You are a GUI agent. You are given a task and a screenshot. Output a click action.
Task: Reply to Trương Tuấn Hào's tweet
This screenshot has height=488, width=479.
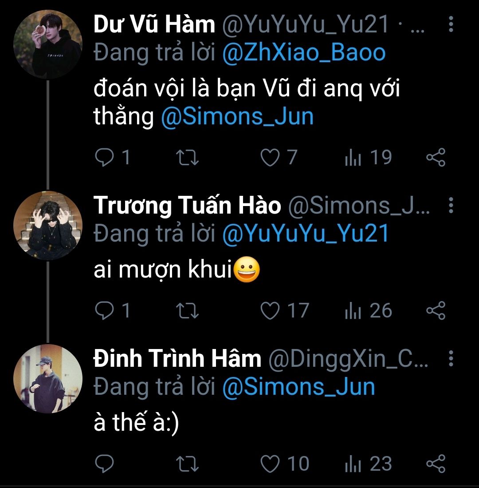coord(105,311)
